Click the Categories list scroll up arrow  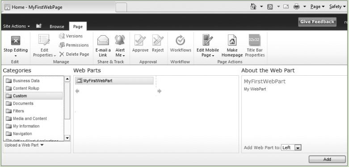coord(67,79)
